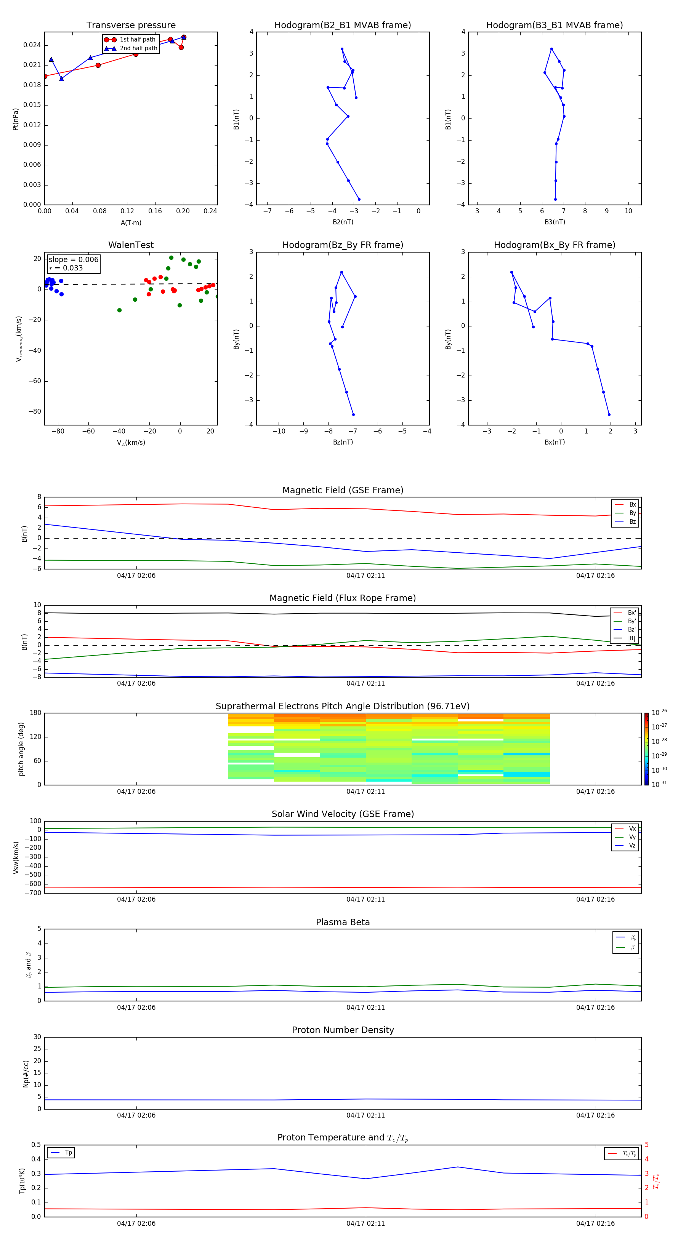
Task: Click the 'Vz' legend entry in velocity plot
Action: (625, 845)
